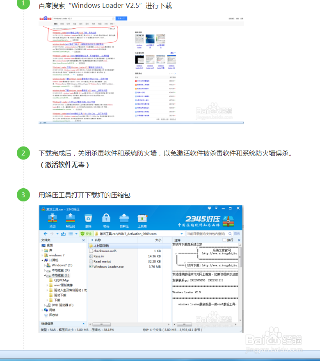Select the Windows Loader.exe file
The image size is (320, 361).
pos(108,267)
